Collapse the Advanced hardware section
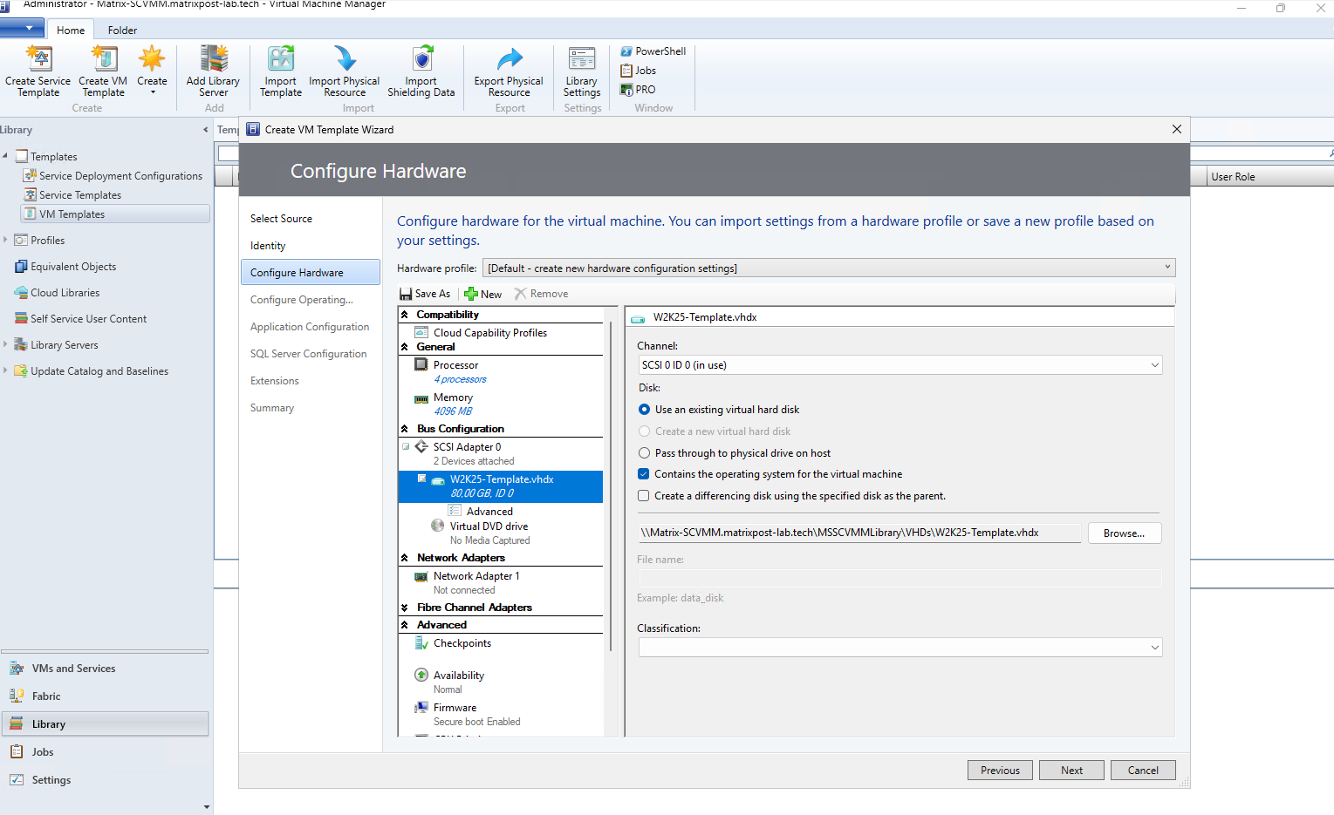Viewport: 1334px width, 815px height. point(405,625)
